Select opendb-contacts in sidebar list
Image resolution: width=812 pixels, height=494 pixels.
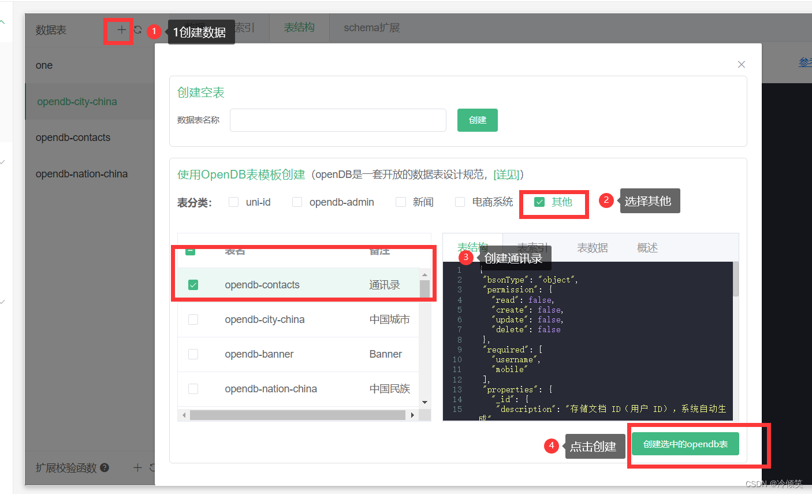tap(90, 138)
